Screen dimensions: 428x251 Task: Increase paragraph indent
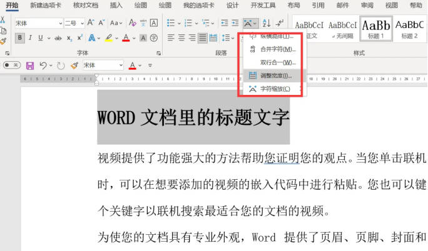tap(235, 23)
